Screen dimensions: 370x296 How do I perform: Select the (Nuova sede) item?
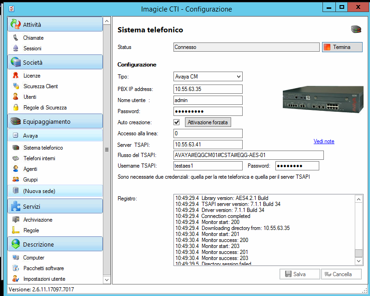click(39, 191)
